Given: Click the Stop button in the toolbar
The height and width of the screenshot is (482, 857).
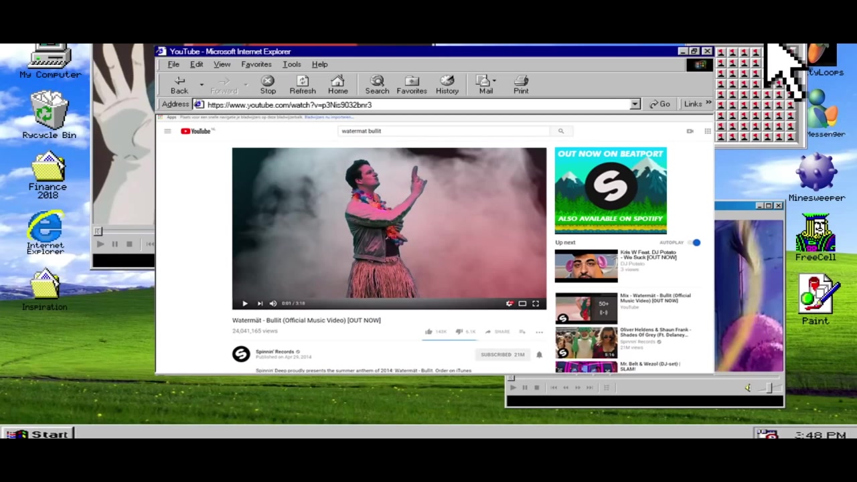Looking at the screenshot, I should point(268,85).
